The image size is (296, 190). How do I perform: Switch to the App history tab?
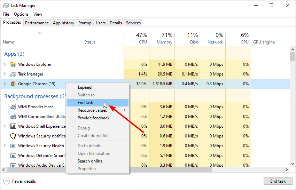pos(63,23)
